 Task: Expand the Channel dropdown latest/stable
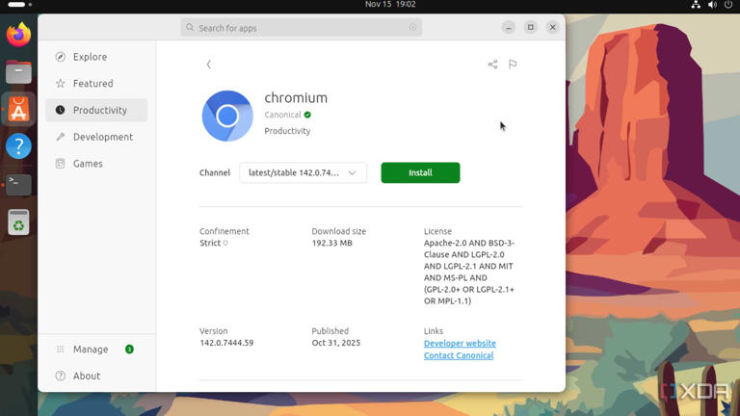tap(303, 172)
